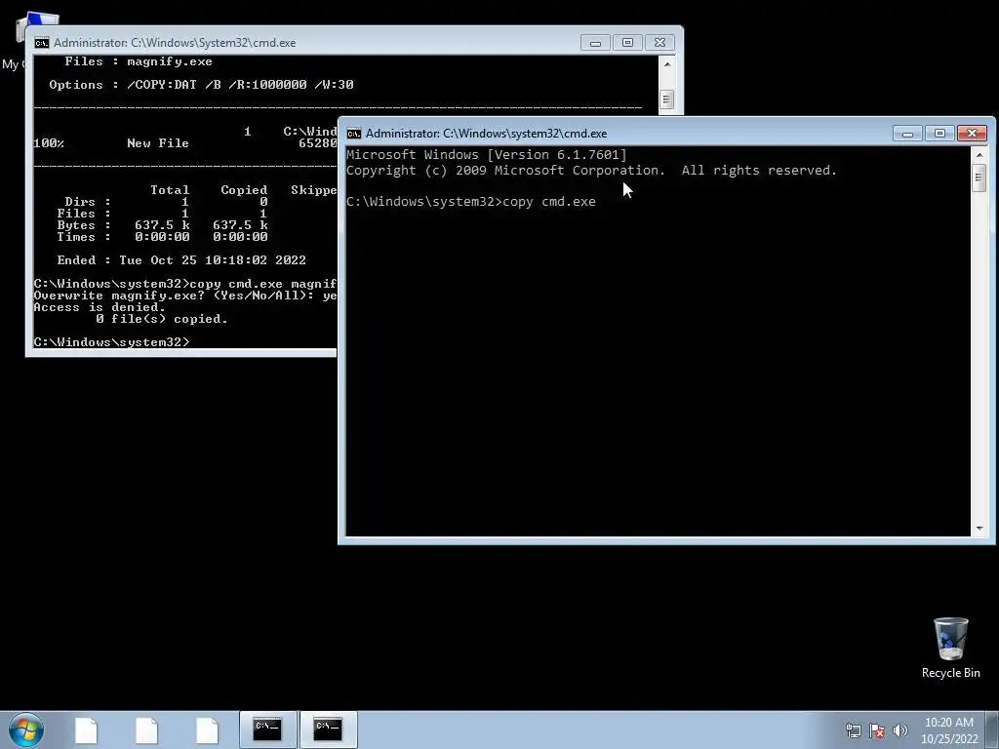This screenshot has width=999, height=749.
Task: Maximize the back System32 cmd window
Action: pos(627,43)
